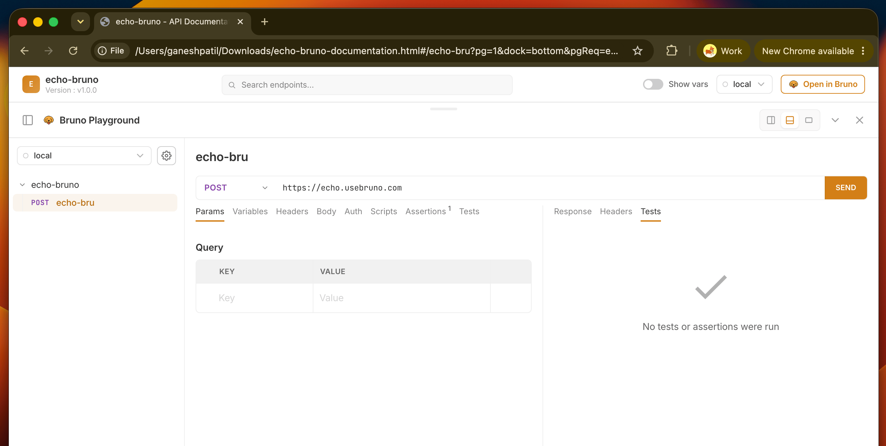Open the response Headers tab
The height and width of the screenshot is (446, 886).
point(616,211)
